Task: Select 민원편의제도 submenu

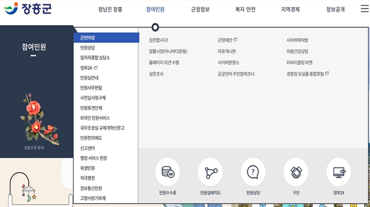Action: [91, 138]
